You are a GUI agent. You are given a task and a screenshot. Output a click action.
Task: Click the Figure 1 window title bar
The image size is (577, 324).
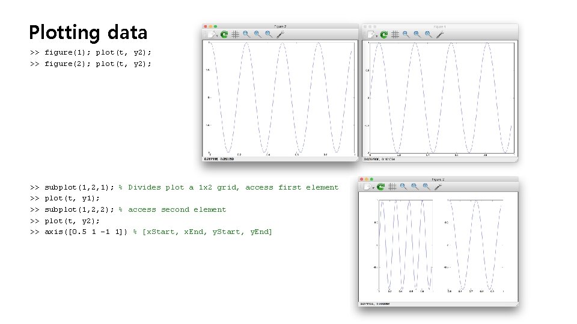tap(440, 26)
